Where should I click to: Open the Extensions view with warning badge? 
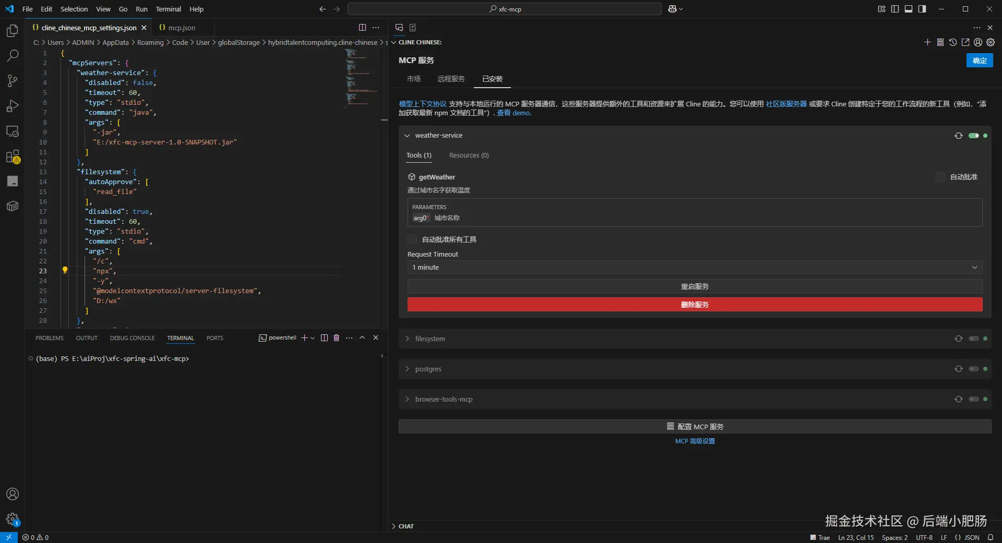pos(13,156)
